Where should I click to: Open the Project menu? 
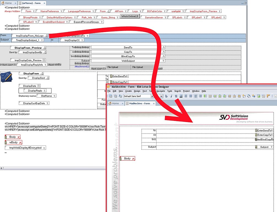(186, 91)
